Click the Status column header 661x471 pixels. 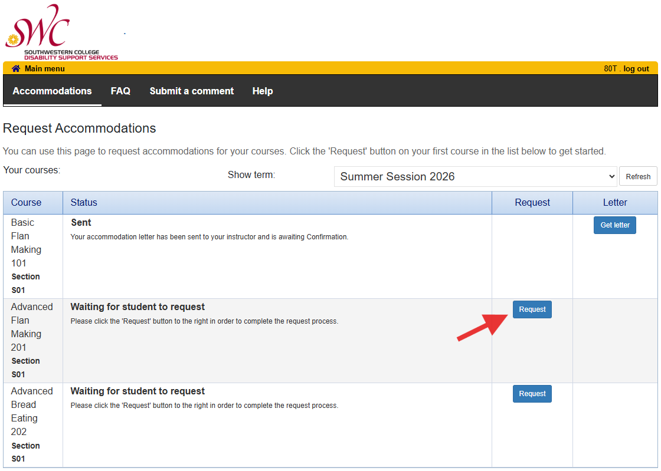277,202
